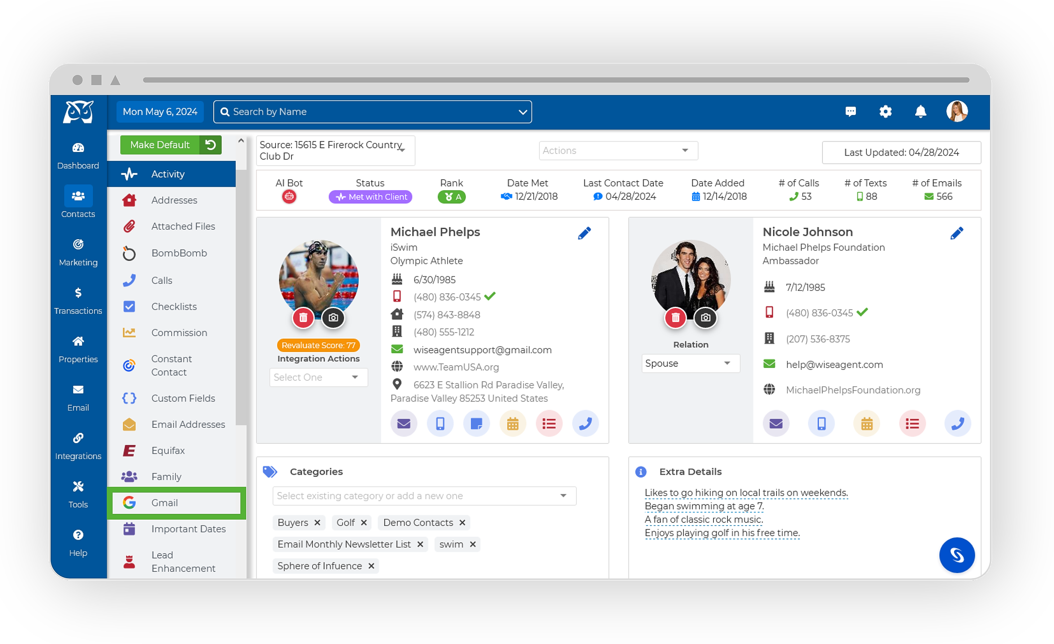Call Michael Phelps using handset icon
This screenshot has width=1054, height=644.
585,424
